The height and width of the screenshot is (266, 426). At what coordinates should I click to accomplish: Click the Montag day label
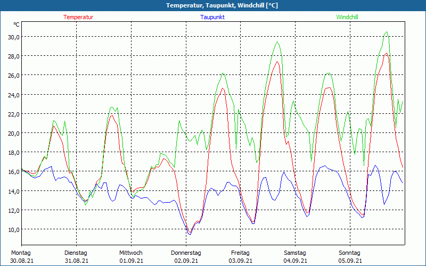tap(21, 253)
